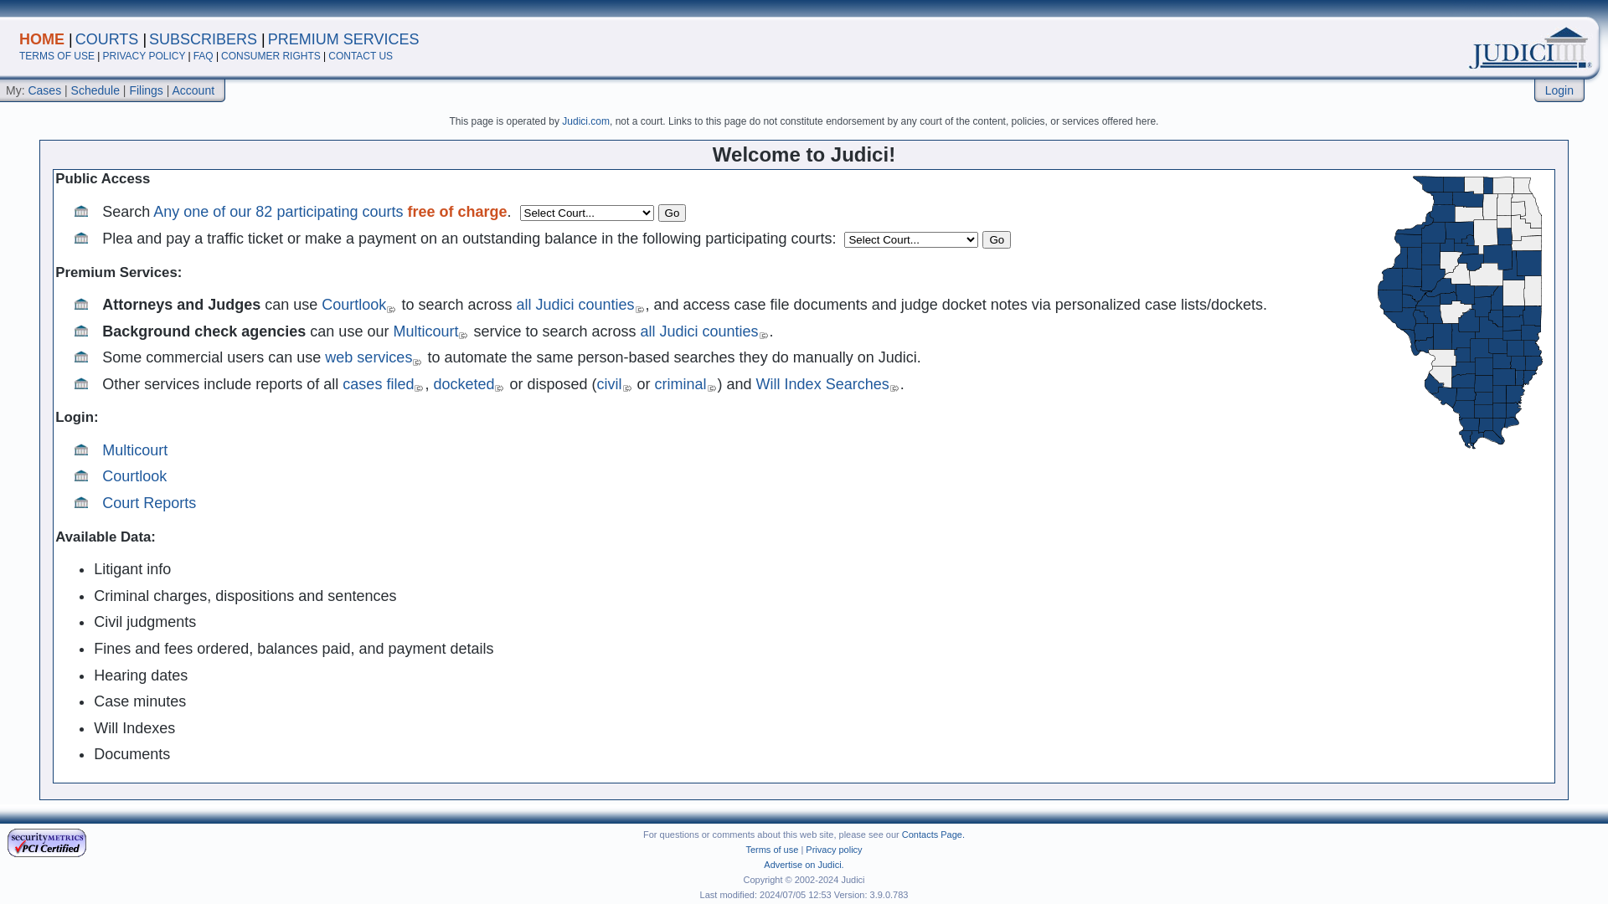Open the footer Terms of use link
This screenshot has width=1608, height=904.
pyautogui.click(x=772, y=850)
